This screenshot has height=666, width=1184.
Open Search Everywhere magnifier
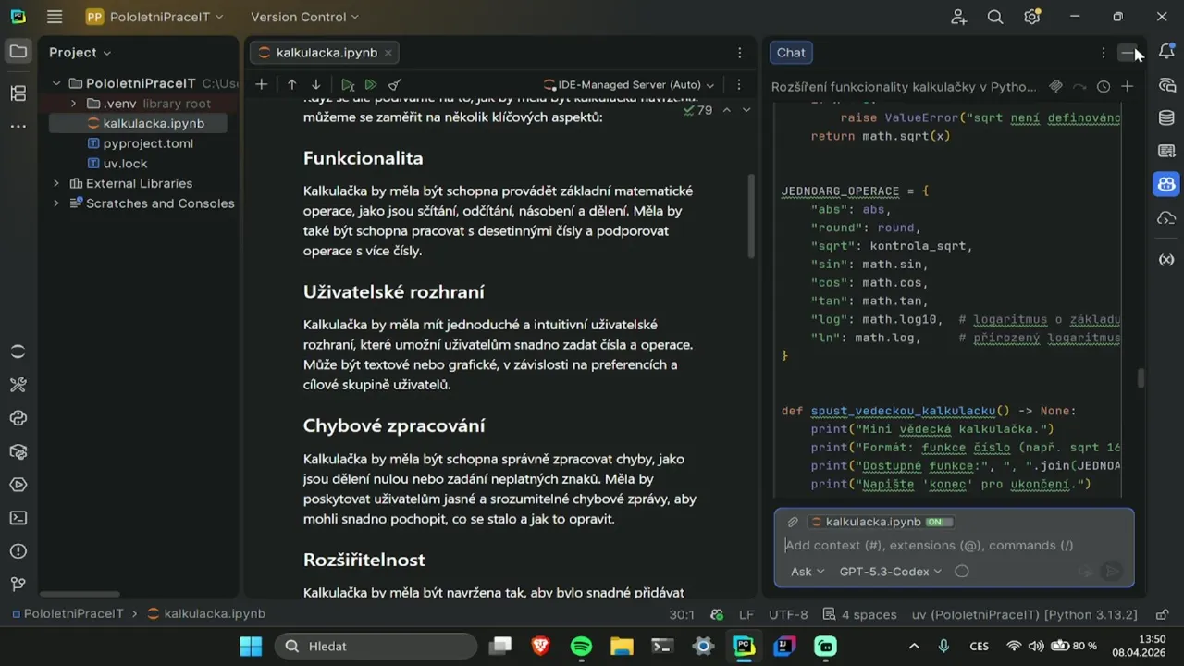[x=995, y=17]
